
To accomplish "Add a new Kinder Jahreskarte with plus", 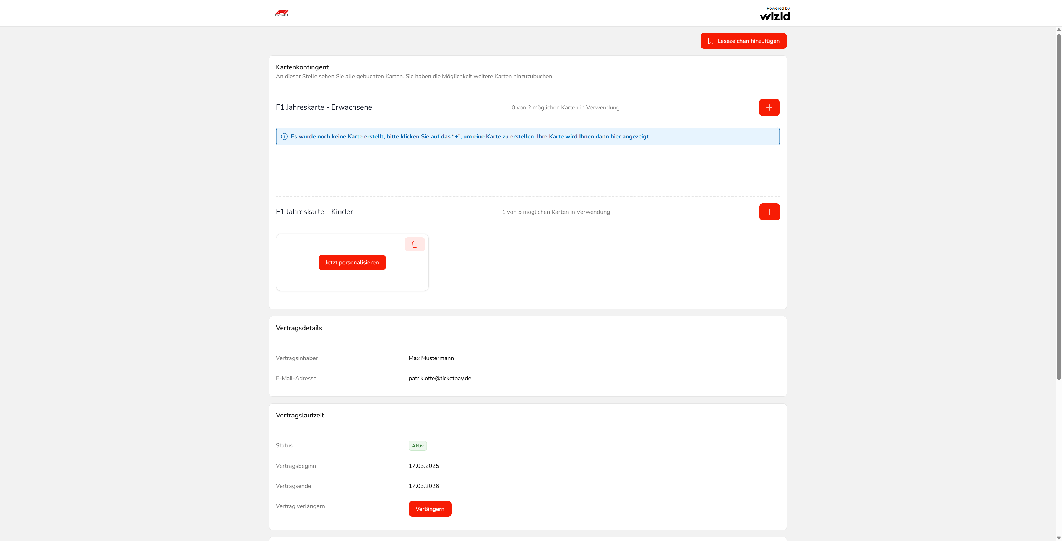I will (x=769, y=212).
